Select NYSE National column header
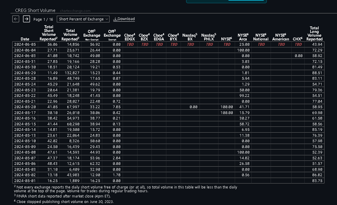 (261, 37)
